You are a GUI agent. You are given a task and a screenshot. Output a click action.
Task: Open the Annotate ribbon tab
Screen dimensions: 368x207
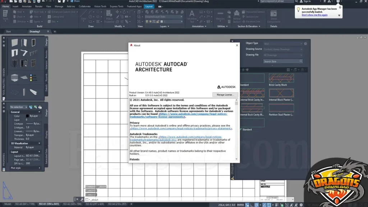pos(27,6)
